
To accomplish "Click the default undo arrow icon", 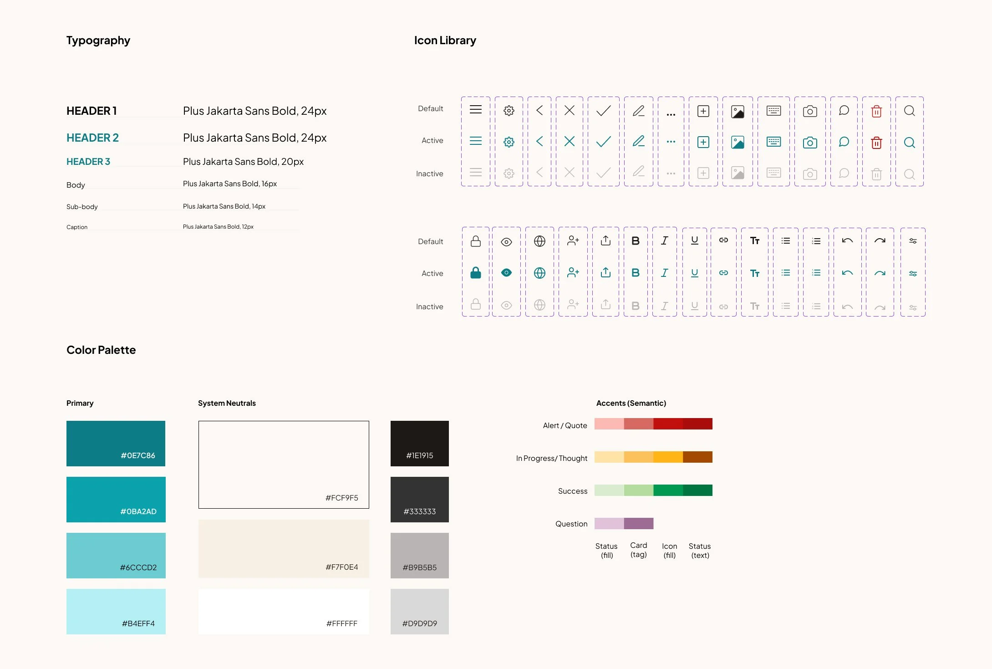I will click(847, 241).
